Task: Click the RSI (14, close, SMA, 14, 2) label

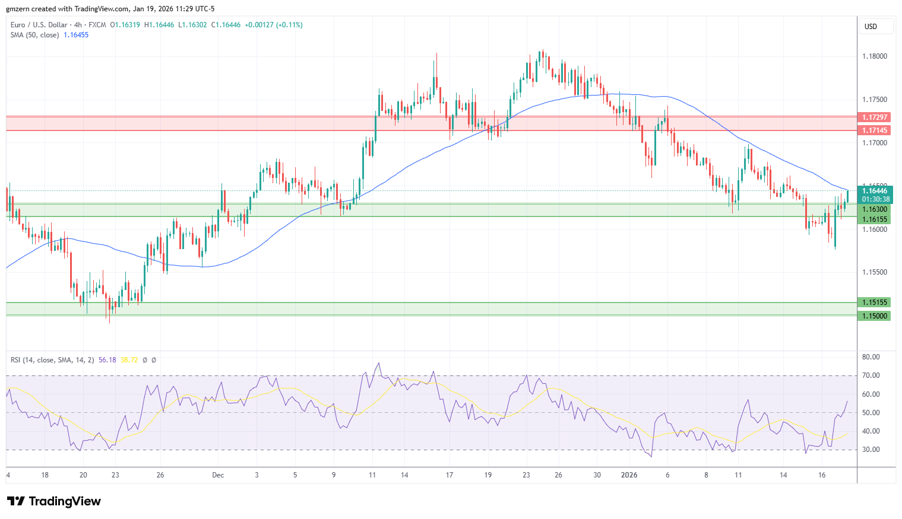Action: pyautogui.click(x=52, y=360)
